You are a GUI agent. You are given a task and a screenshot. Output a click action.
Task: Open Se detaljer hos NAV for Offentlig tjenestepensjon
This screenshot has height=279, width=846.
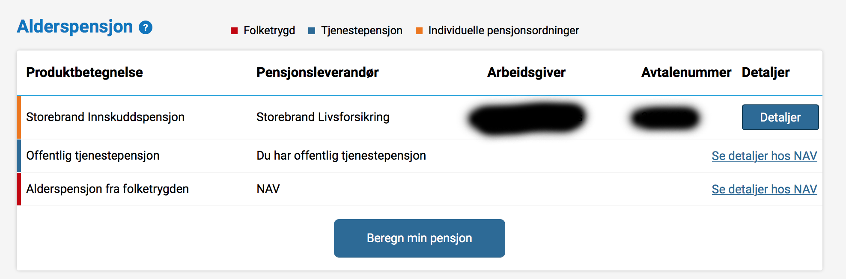click(x=764, y=156)
